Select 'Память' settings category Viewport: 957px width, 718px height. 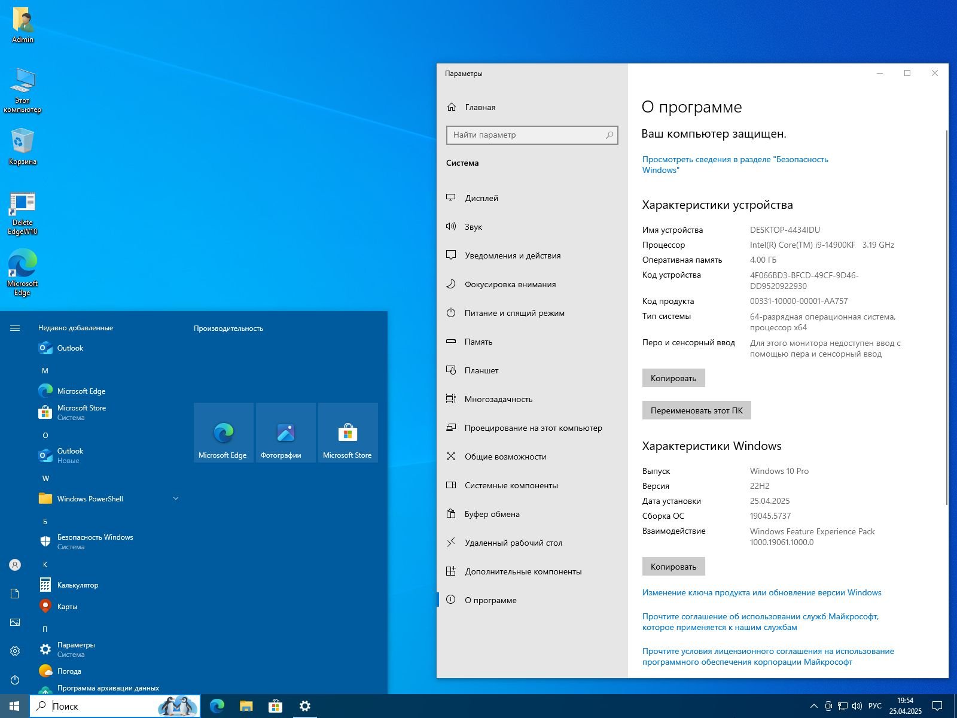click(532, 342)
